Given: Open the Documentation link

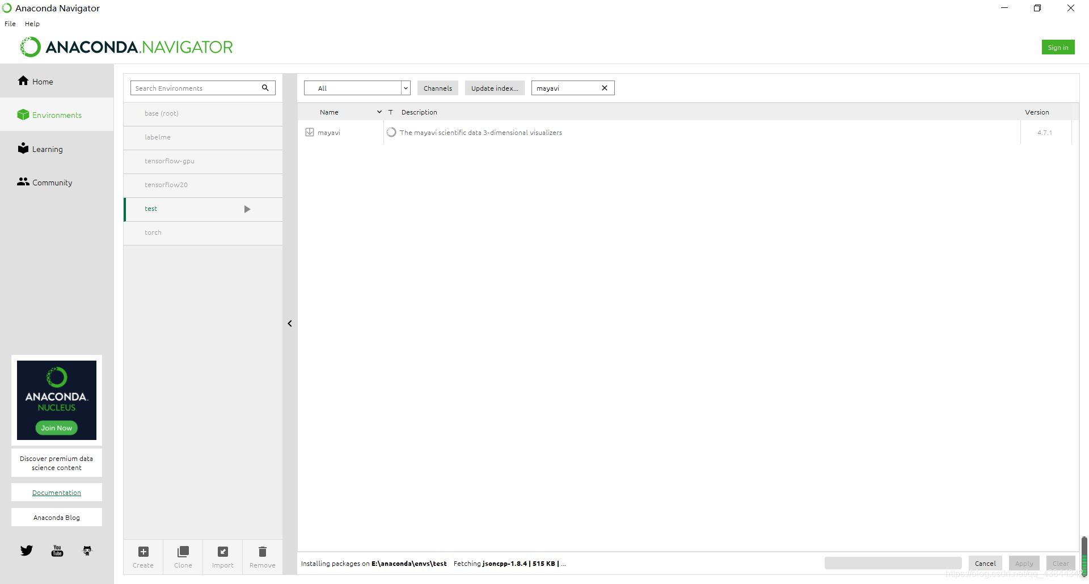Looking at the screenshot, I should tap(57, 493).
